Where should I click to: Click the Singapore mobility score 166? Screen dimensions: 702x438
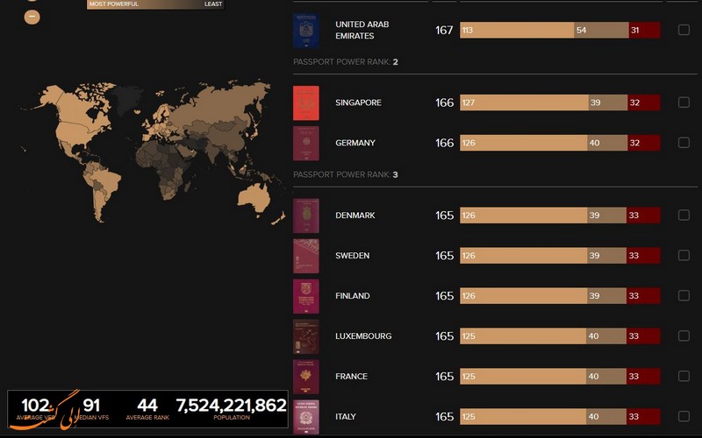tap(444, 102)
